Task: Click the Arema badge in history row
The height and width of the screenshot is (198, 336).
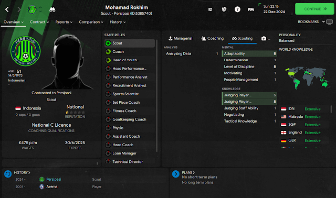Action: pyautogui.click(x=42, y=187)
